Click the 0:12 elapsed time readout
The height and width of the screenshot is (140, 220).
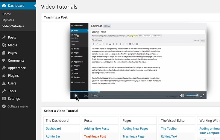pyautogui.click(x=86, y=96)
